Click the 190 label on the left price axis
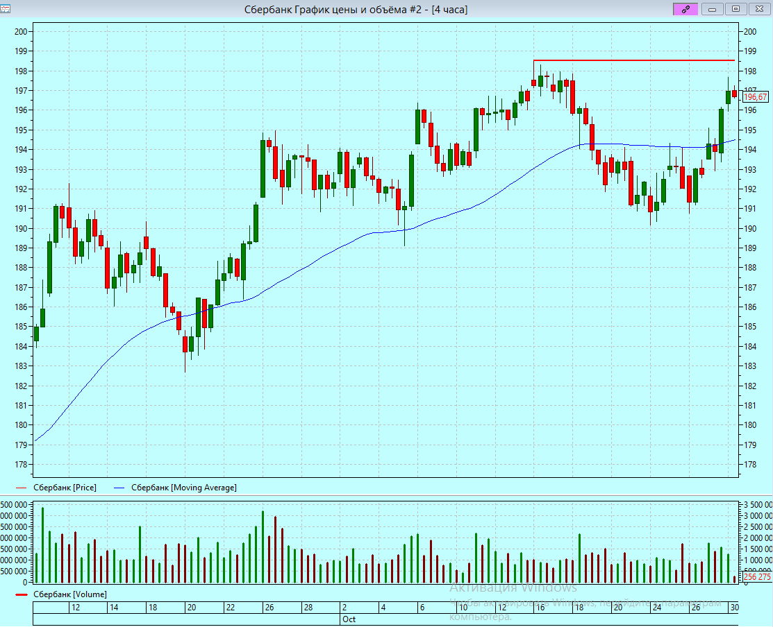The width and height of the screenshot is (773, 627). click(x=22, y=228)
